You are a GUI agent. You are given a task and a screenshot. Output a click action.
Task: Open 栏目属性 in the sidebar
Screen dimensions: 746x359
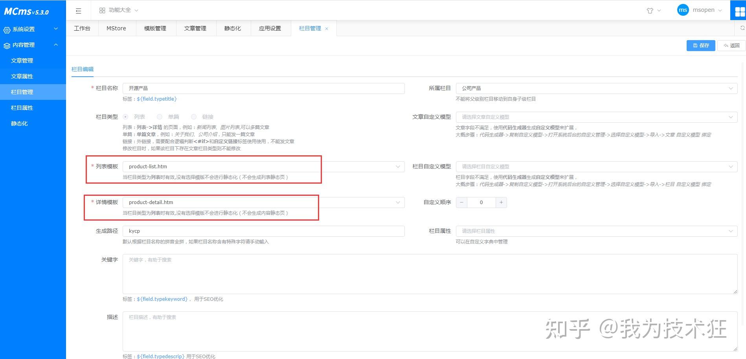pyautogui.click(x=33, y=108)
